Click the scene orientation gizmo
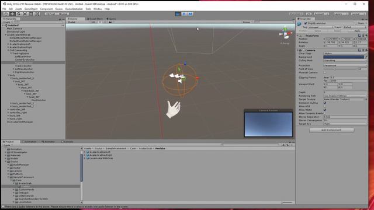374x210 pixels. tap(285, 34)
